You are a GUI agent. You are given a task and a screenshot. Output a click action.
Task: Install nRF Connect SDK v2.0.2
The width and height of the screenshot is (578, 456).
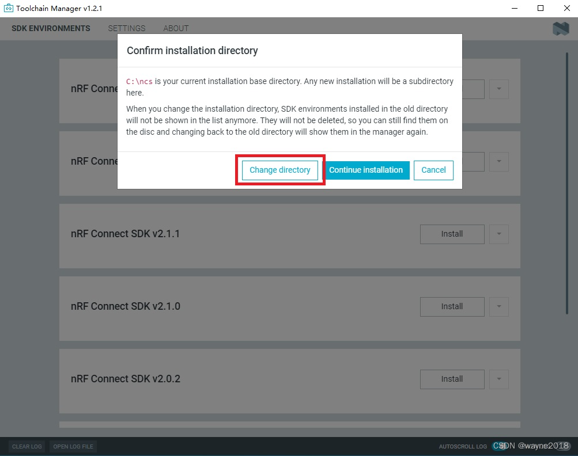click(452, 379)
